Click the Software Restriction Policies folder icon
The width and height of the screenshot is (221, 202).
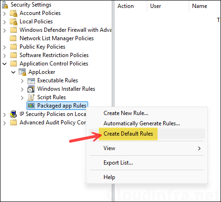click(14, 55)
